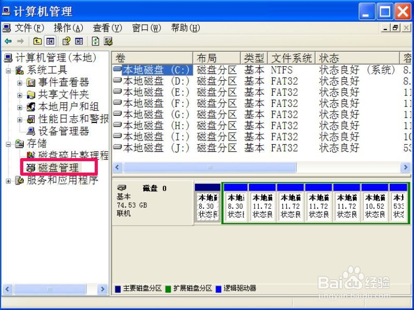Screen dimensions: 414x310
Task: Click the horizontal scrollbar under the volume list
Action: (207, 167)
